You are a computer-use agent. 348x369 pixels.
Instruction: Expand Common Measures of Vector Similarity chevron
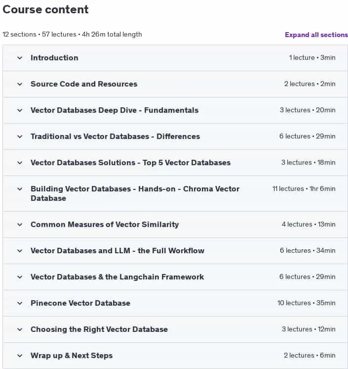20,225
